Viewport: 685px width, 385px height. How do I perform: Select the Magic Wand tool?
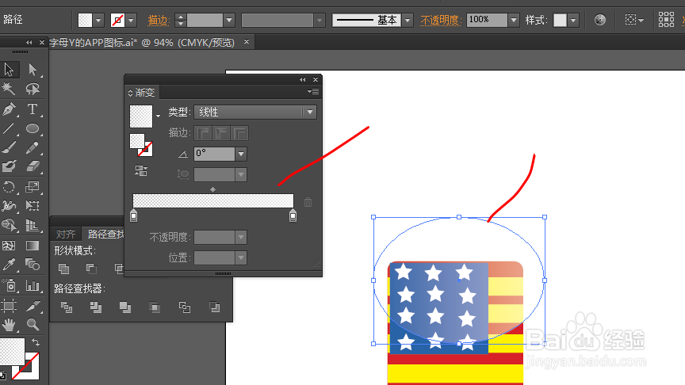click(9, 89)
